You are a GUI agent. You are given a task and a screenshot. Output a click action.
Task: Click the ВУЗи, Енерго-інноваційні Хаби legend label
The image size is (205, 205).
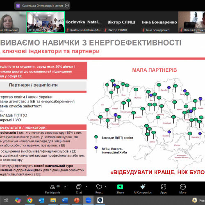(x=114, y=150)
